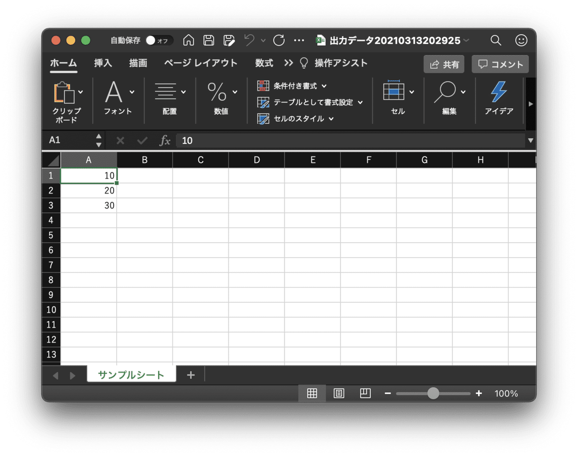Screen dimensions: 578x457
Task: Click the fx insert function icon
Action: pos(166,140)
